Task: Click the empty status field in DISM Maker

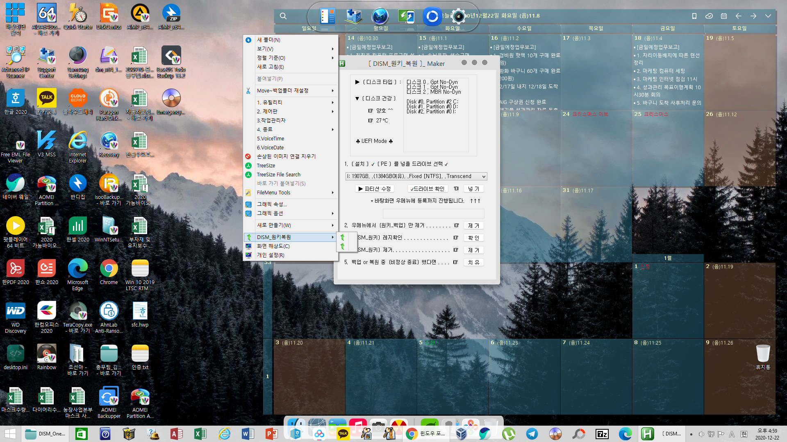Action: coord(433,214)
